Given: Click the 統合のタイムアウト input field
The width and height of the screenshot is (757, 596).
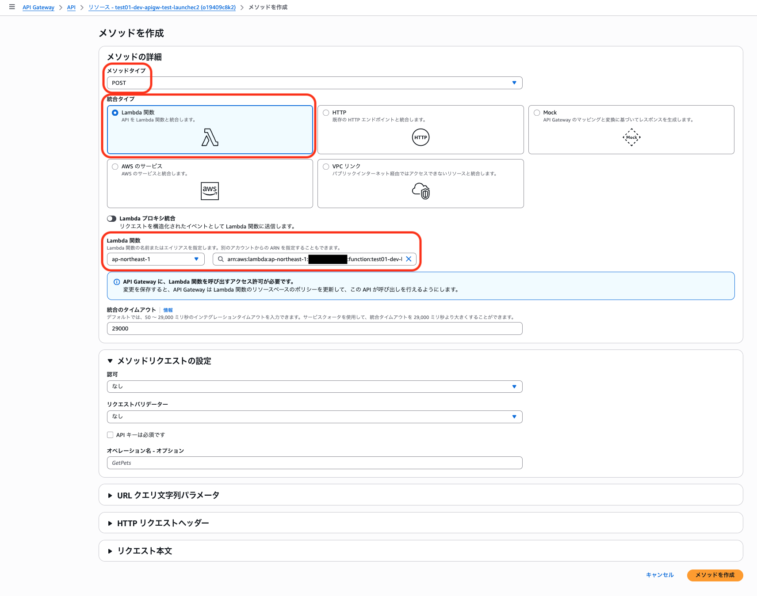Looking at the screenshot, I should click(x=315, y=329).
